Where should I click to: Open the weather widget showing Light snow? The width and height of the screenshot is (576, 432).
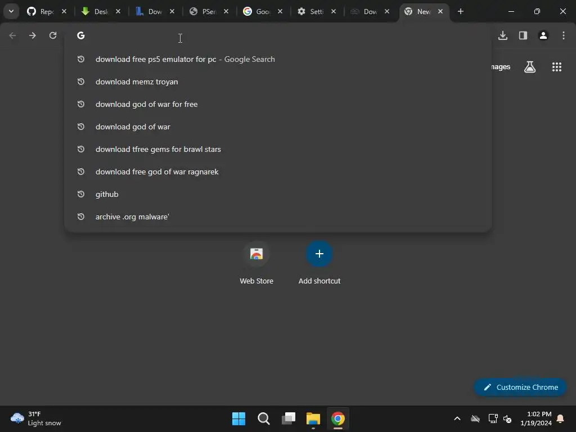pos(36,418)
